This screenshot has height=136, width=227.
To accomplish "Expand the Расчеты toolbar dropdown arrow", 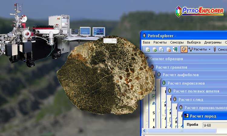I will (209, 50).
